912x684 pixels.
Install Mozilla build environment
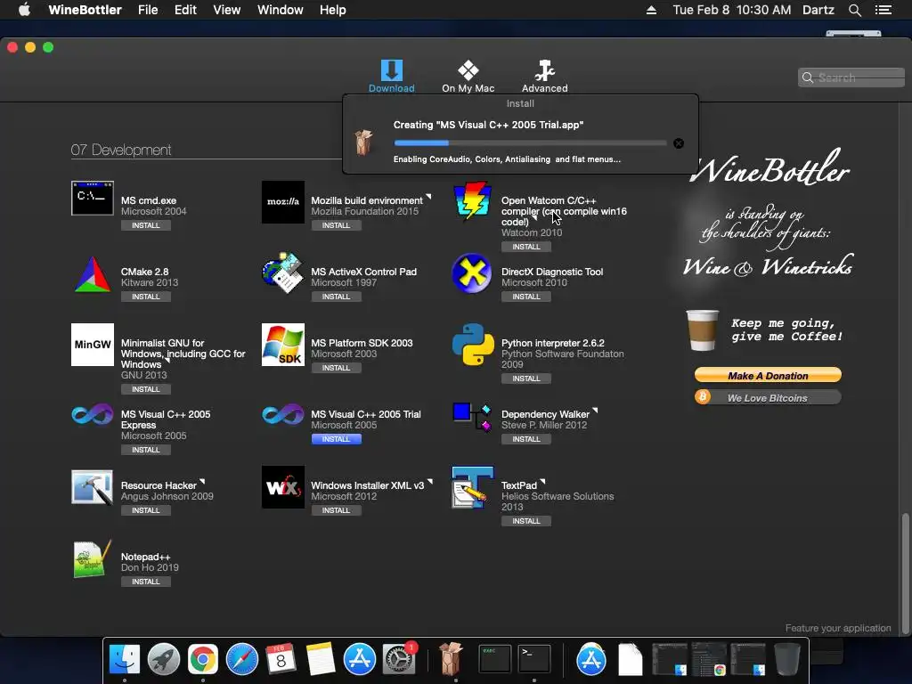pos(336,225)
